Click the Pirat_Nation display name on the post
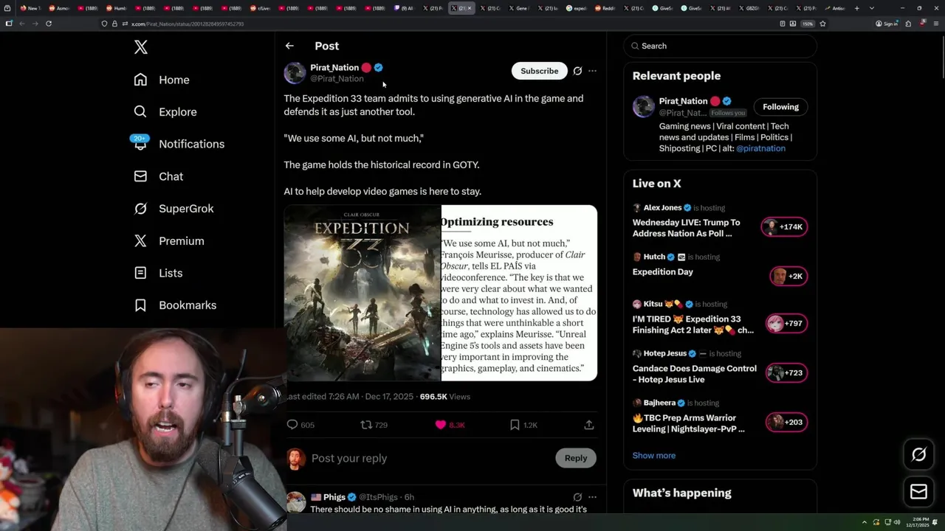The height and width of the screenshot is (531, 945). 334,67
